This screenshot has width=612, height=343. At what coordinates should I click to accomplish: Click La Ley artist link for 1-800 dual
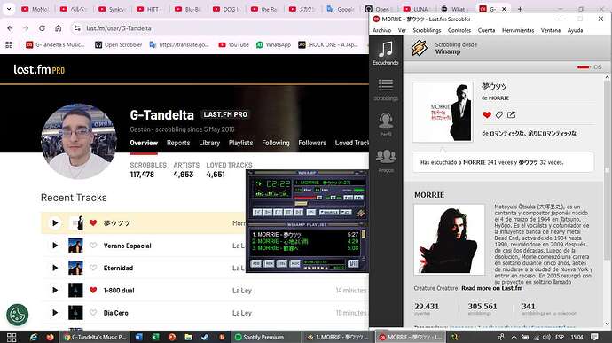tap(242, 291)
